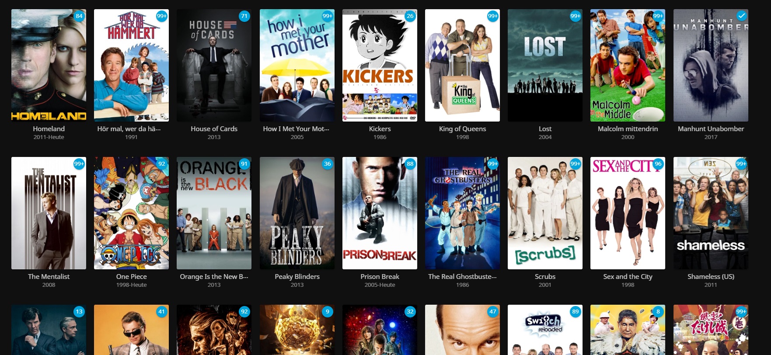Click the 88 badge on Prison Break
Viewport: 771px width, 355px height.
[410, 164]
